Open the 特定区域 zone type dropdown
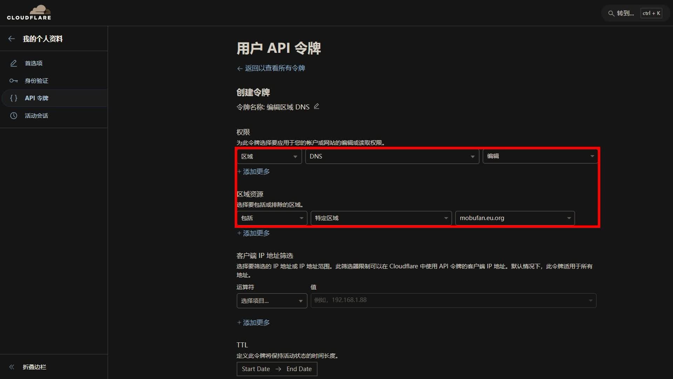The image size is (673, 379). click(x=381, y=218)
